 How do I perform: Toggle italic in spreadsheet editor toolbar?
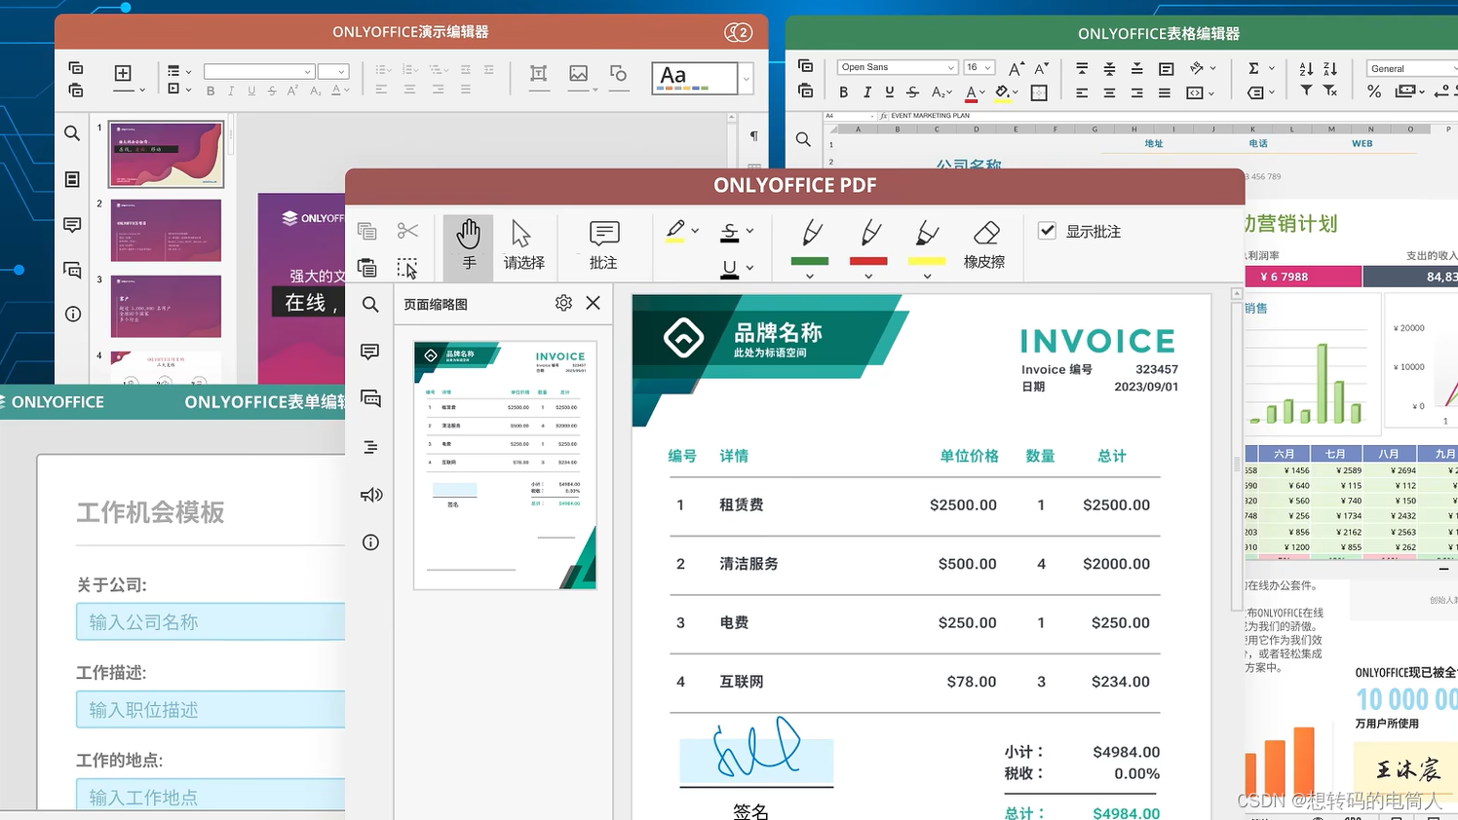point(866,93)
